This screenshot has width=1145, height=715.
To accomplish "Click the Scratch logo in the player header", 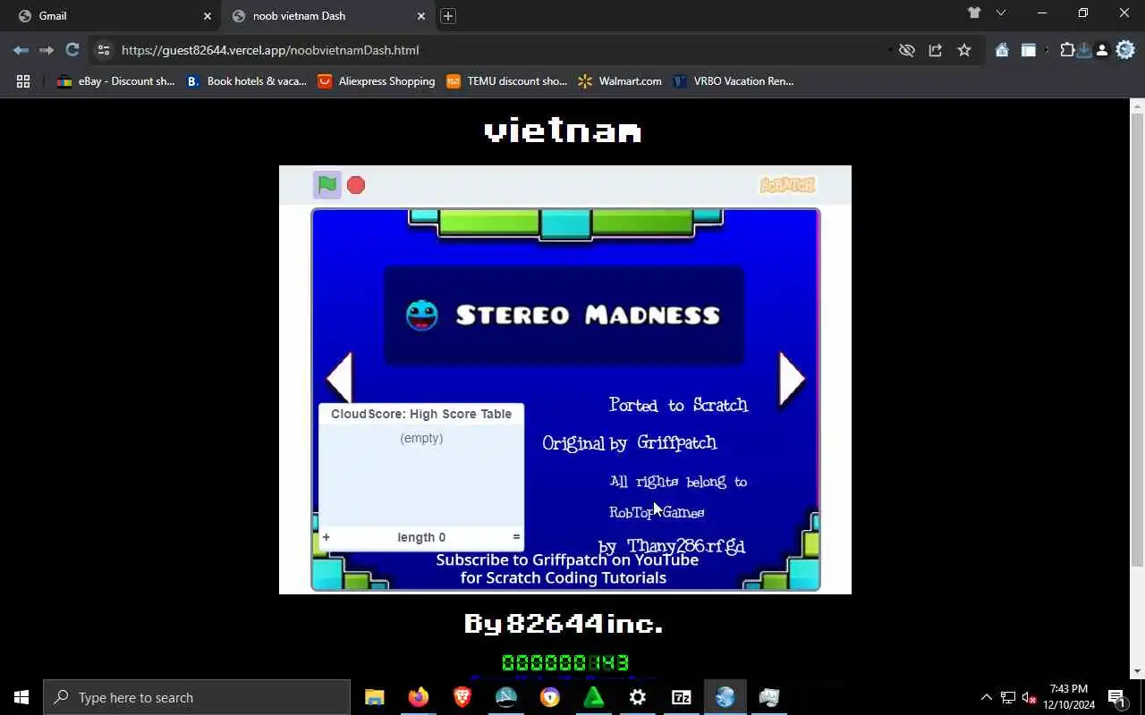I will [x=787, y=185].
